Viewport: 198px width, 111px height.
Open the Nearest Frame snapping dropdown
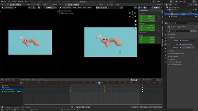pyautogui.click(x=149, y=80)
